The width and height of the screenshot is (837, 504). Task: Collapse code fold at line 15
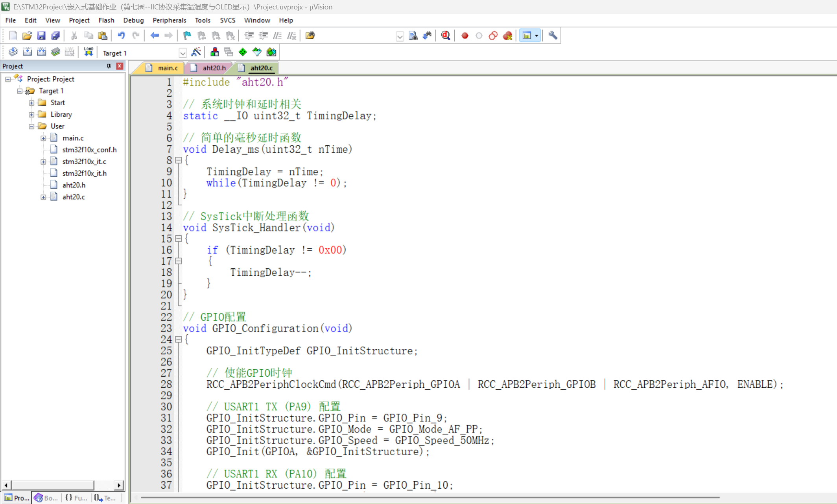point(178,238)
